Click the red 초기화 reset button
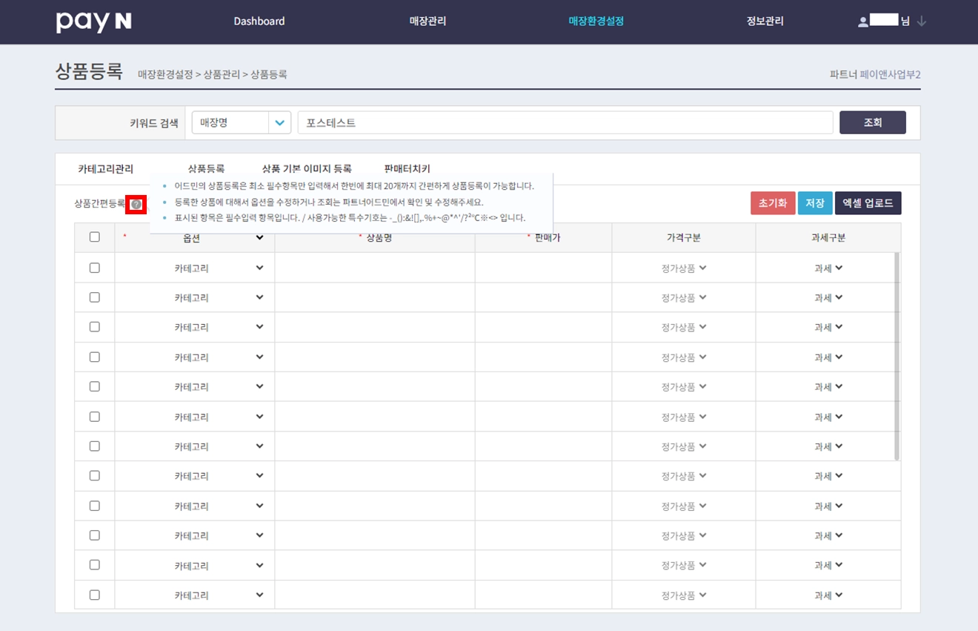This screenshot has width=978, height=631. 773,203
